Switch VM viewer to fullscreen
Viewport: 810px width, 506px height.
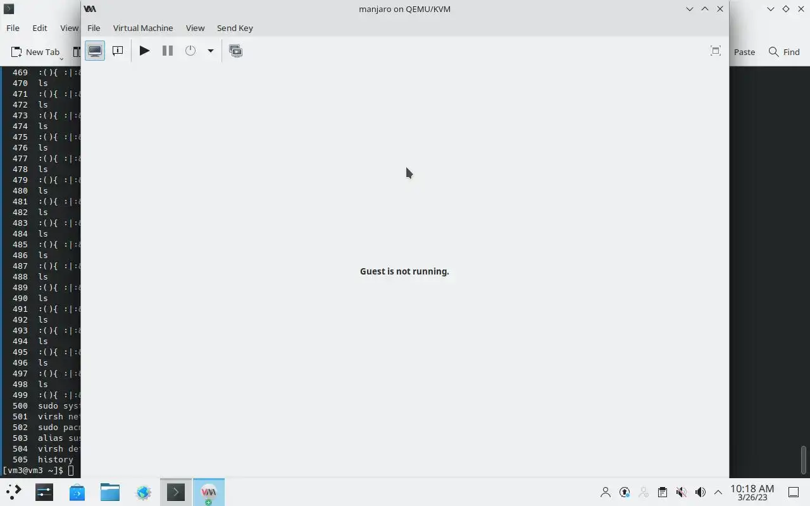[x=716, y=51]
